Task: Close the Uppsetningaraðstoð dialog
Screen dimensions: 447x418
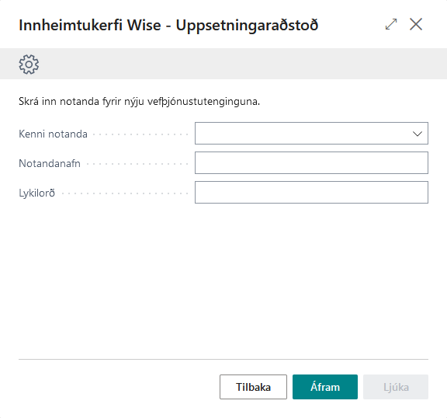Action: pos(416,24)
